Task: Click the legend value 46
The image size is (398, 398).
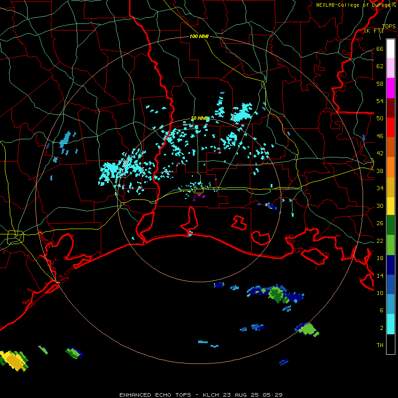Action: point(380,136)
